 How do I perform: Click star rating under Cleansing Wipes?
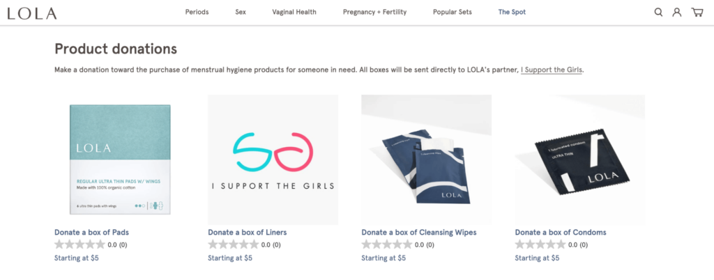[386, 244]
